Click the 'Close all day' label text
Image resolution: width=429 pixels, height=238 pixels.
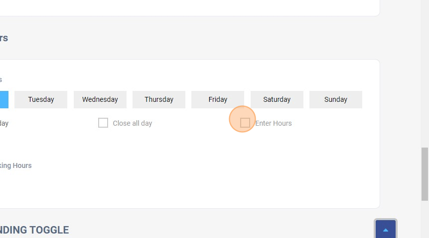[132, 123]
